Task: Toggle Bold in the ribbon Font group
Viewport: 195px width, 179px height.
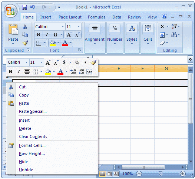Action: [x=38, y=35]
